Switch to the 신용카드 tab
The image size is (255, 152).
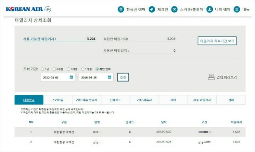tap(115, 100)
